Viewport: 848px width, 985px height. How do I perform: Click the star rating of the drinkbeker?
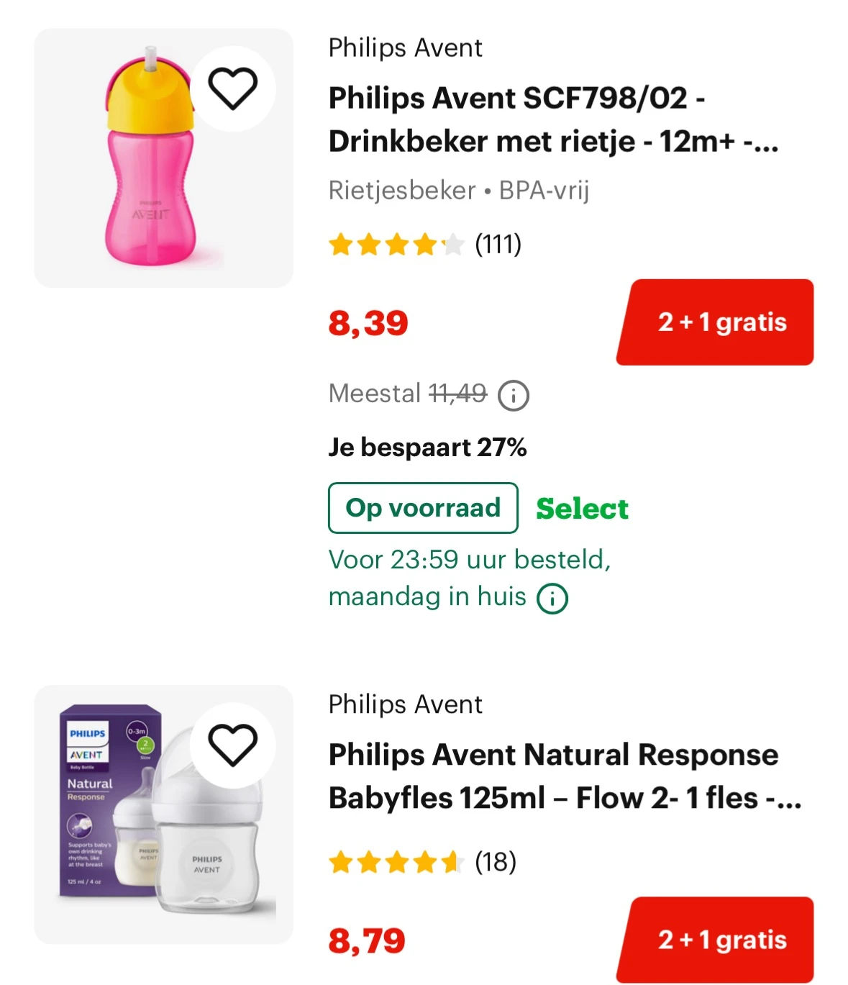click(x=395, y=245)
